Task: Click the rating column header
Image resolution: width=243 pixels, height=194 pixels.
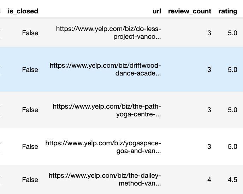Action: pos(228,11)
